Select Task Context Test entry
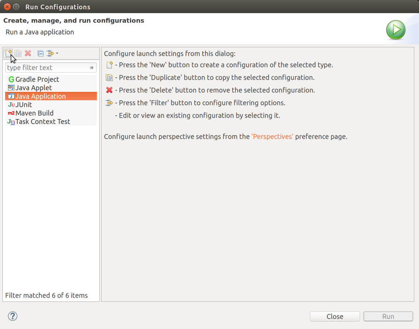Viewport: 419px width, 329px height. (x=43, y=122)
